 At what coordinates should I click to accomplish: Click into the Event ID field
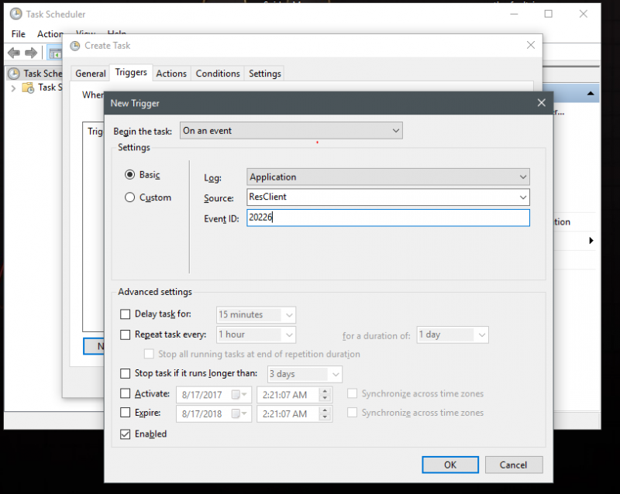[387, 218]
